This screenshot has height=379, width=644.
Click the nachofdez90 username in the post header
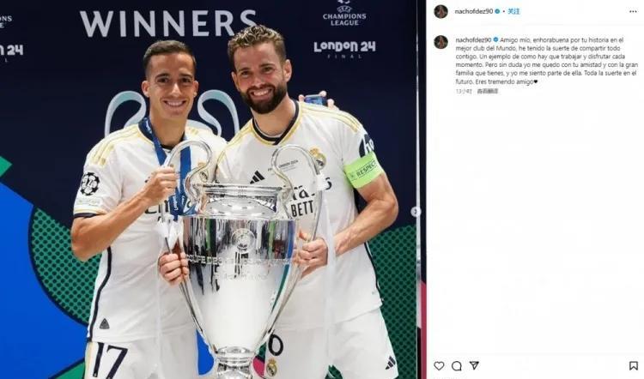point(473,11)
